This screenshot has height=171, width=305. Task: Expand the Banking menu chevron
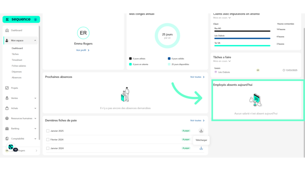[35, 128]
